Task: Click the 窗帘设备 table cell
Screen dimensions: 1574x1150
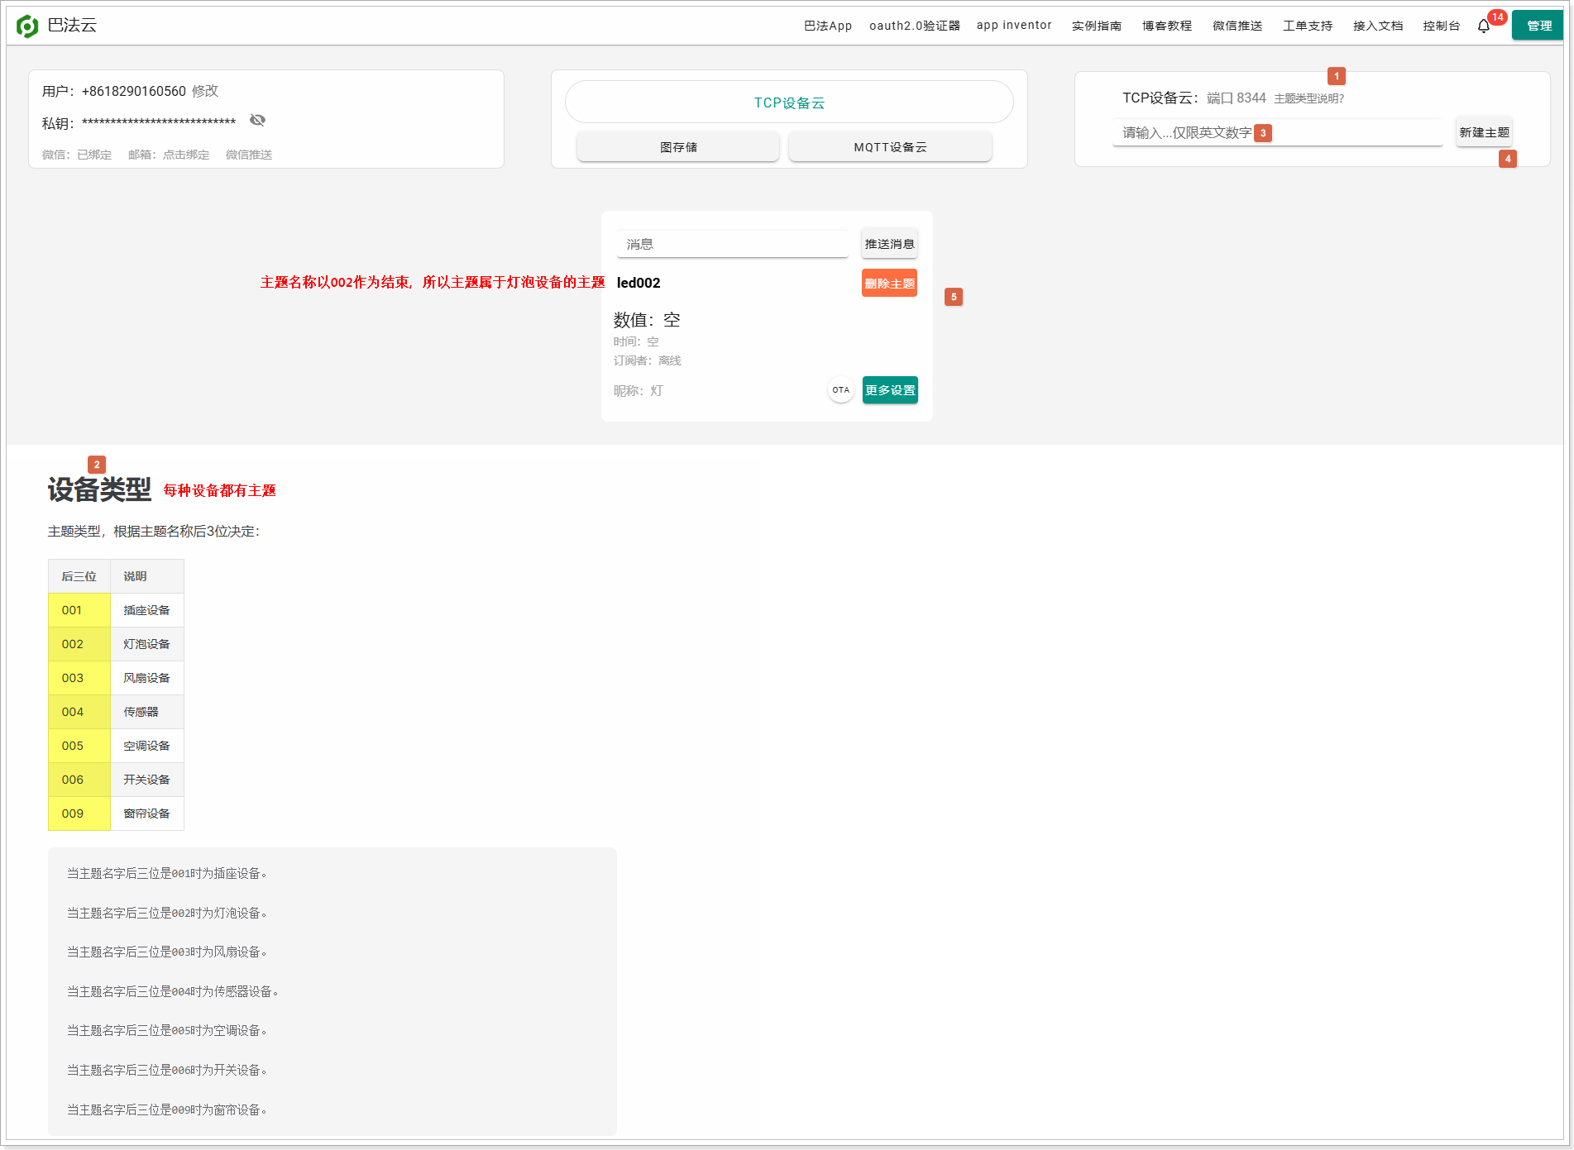Action: (x=147, y=814)
